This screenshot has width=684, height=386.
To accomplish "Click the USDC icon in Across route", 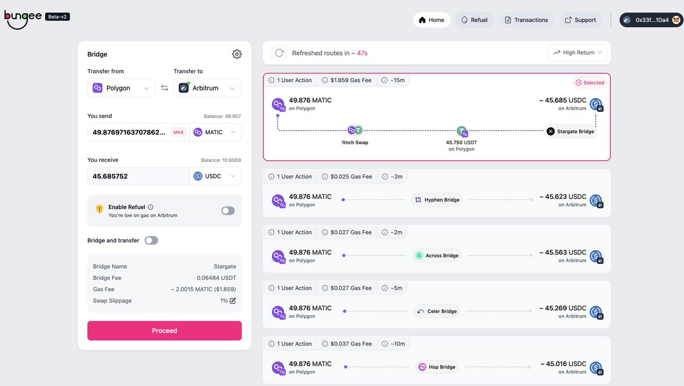I will click(x=596, y=256).
